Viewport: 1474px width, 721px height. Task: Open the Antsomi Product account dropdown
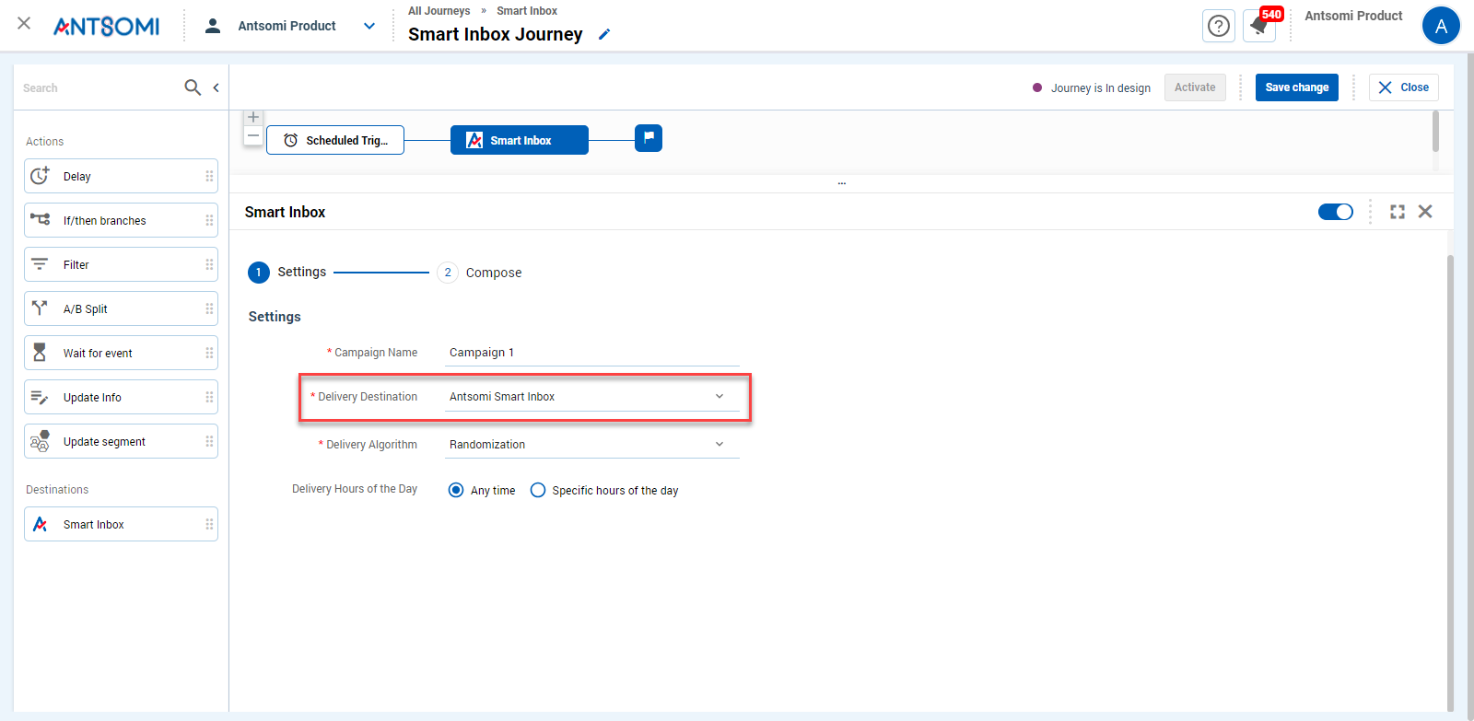pyautogui.click(x=369, y=26)
